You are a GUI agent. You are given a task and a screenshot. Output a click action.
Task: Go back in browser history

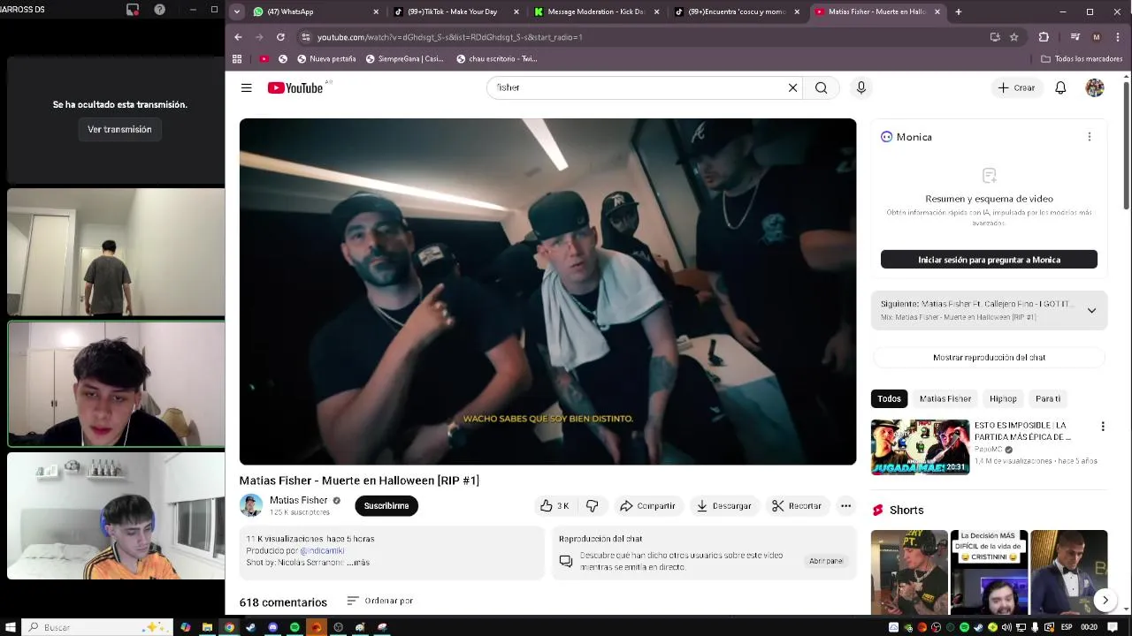(x=238, y=37)
